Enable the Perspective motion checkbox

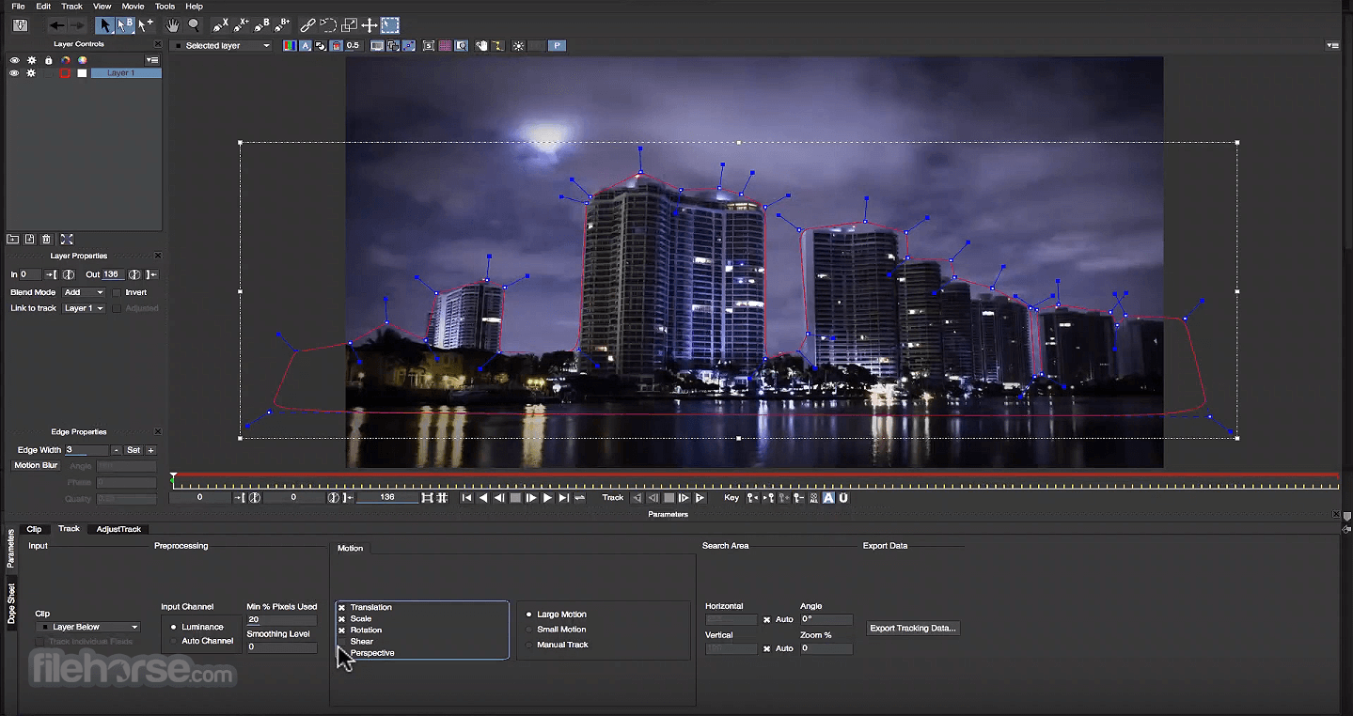[x=341, y=653]
